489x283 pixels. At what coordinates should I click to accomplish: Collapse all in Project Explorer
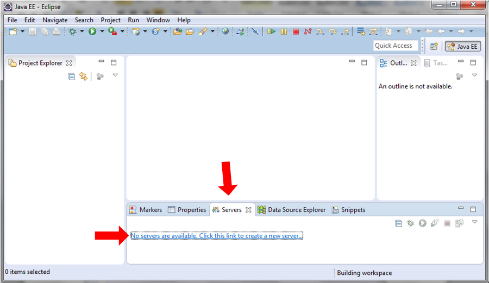pyautogui.click(x=72, y=76)
